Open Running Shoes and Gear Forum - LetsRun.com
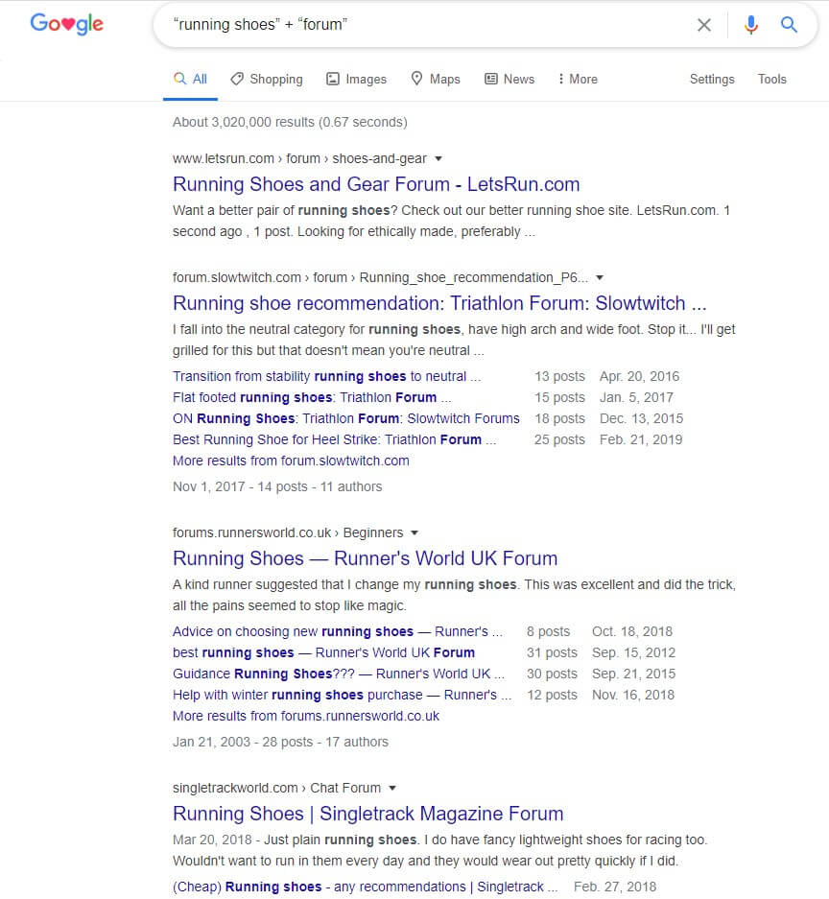The height and width of the screenshot is (899, 829). point(376,184)
